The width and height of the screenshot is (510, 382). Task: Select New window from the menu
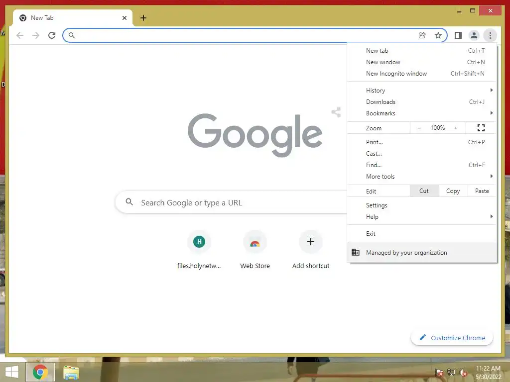(x=422, y=62)
